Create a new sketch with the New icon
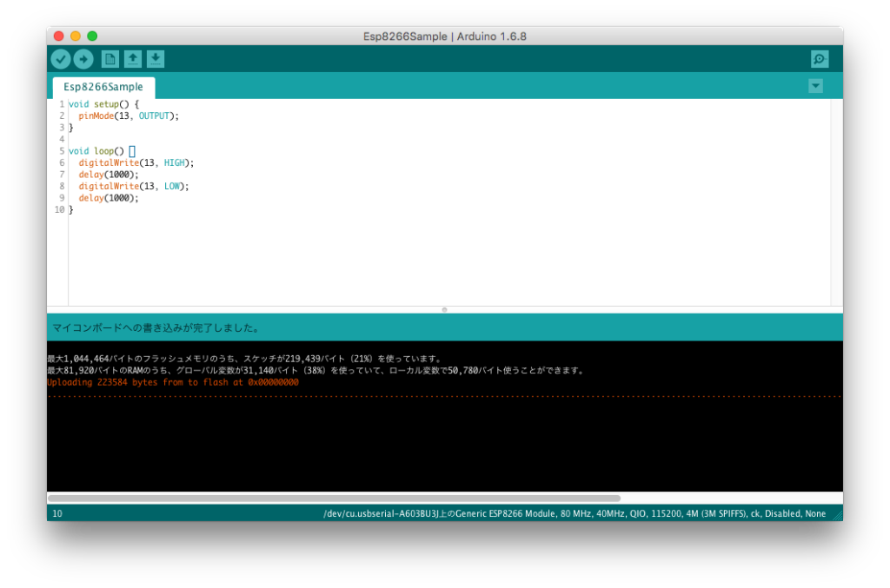890x588 pixels. coord(110,59)
